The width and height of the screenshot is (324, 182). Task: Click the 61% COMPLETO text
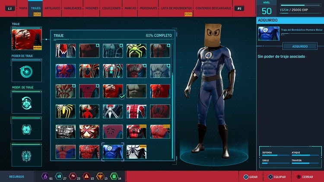tap(159, 35)
